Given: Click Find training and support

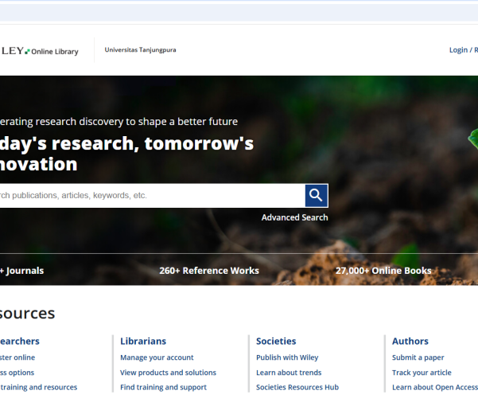Looking at the screenshot, I should 163,387.
